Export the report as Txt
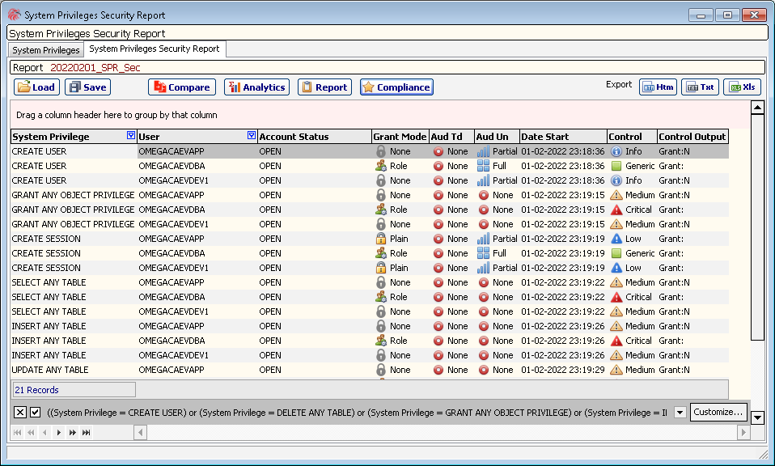775x466 pixels. 700,87
